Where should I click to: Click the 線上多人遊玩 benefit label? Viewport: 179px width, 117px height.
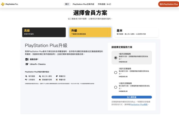coord(47,76)
